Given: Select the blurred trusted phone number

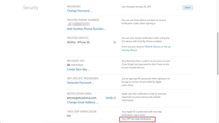Looking at the screenshot, I should click(x=79, y=24).
